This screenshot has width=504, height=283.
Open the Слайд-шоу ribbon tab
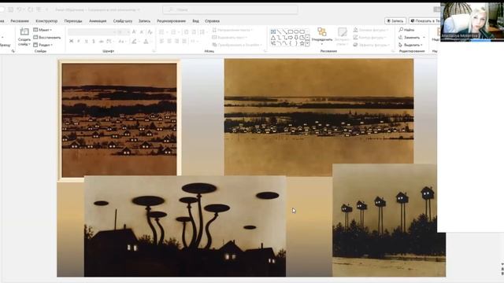tap(123, 21)
